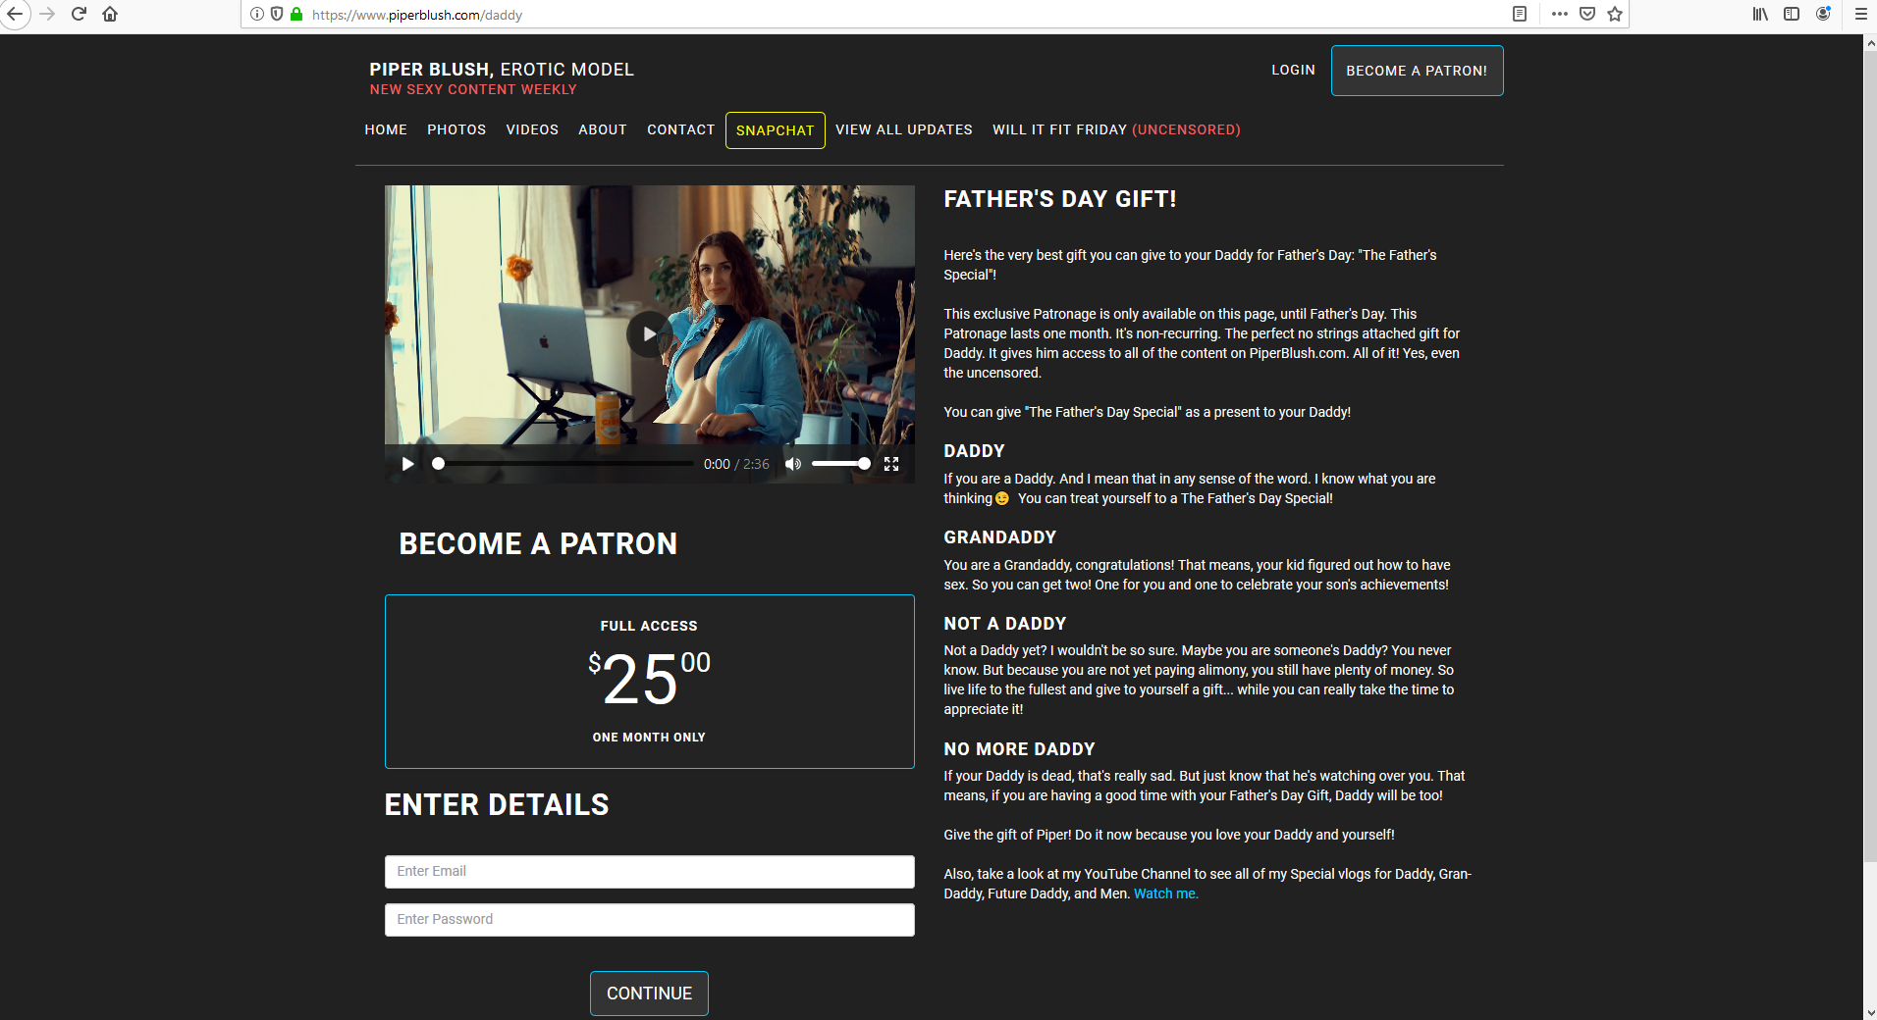
Task: Open page actions three-dot menu
Action: (x=1560, y=14)
